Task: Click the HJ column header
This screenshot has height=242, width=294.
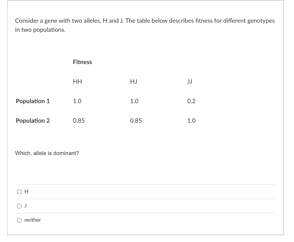Action: [134, 82]
